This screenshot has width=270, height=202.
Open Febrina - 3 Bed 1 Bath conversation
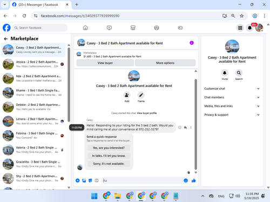33,136
